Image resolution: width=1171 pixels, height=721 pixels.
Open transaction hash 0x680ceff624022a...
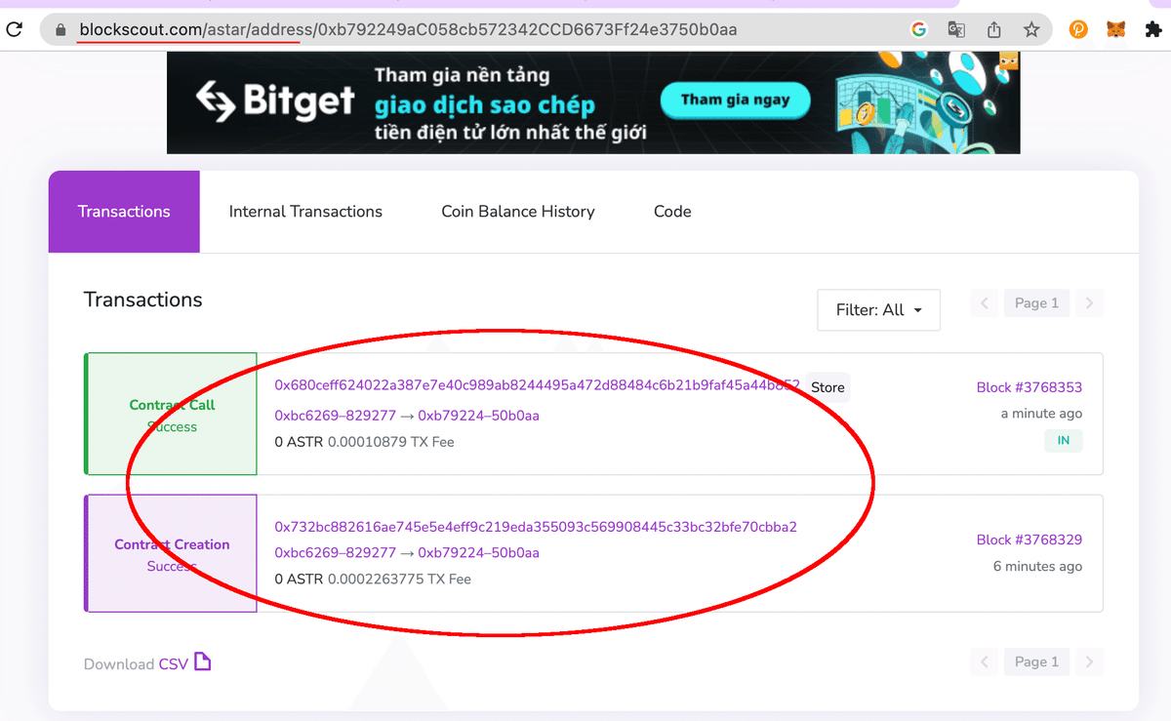pos(537,385)
